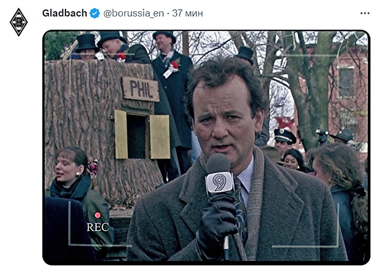This screenshot has height=273, width=376.
Task: Open the tweet via 37 мин timestamp
Action: pyautogui.click(x=187, y=13)
